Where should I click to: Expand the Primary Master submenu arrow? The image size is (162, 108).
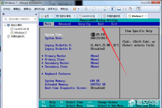tap(43, 56)
